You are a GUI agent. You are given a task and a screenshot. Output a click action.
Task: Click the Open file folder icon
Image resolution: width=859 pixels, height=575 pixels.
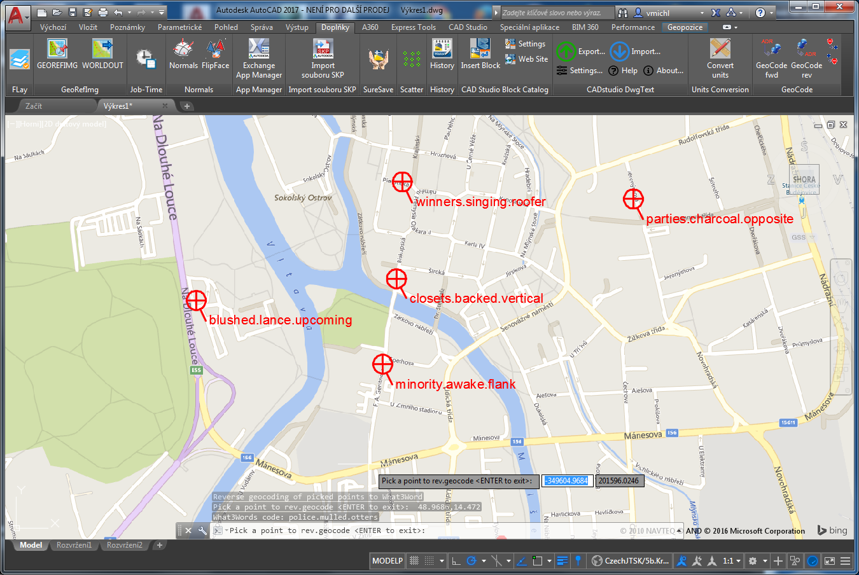tap(57, 12)
